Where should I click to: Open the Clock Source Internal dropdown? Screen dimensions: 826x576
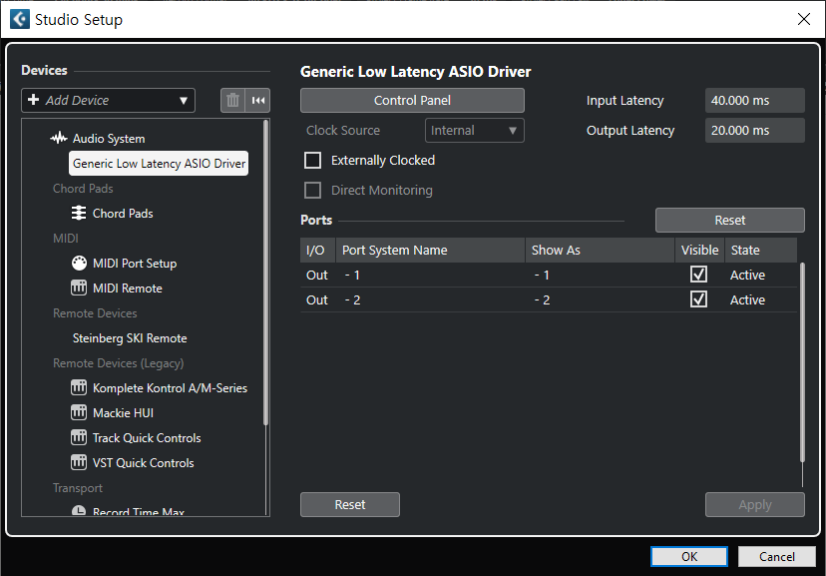click(474, 130)
